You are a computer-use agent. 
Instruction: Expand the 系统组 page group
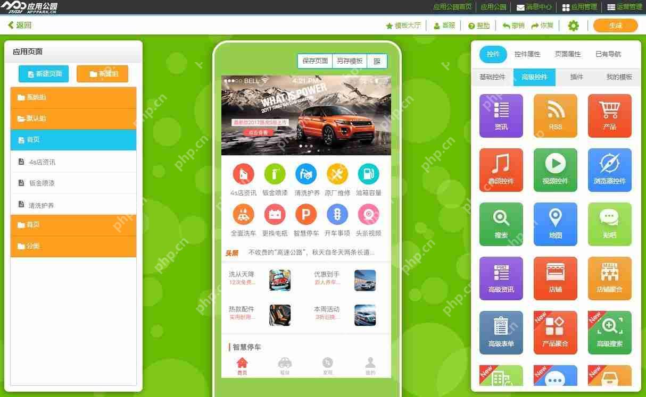point(73,97)
